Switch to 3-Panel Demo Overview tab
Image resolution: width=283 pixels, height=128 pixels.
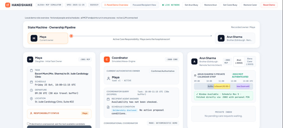tap(116, 5)
